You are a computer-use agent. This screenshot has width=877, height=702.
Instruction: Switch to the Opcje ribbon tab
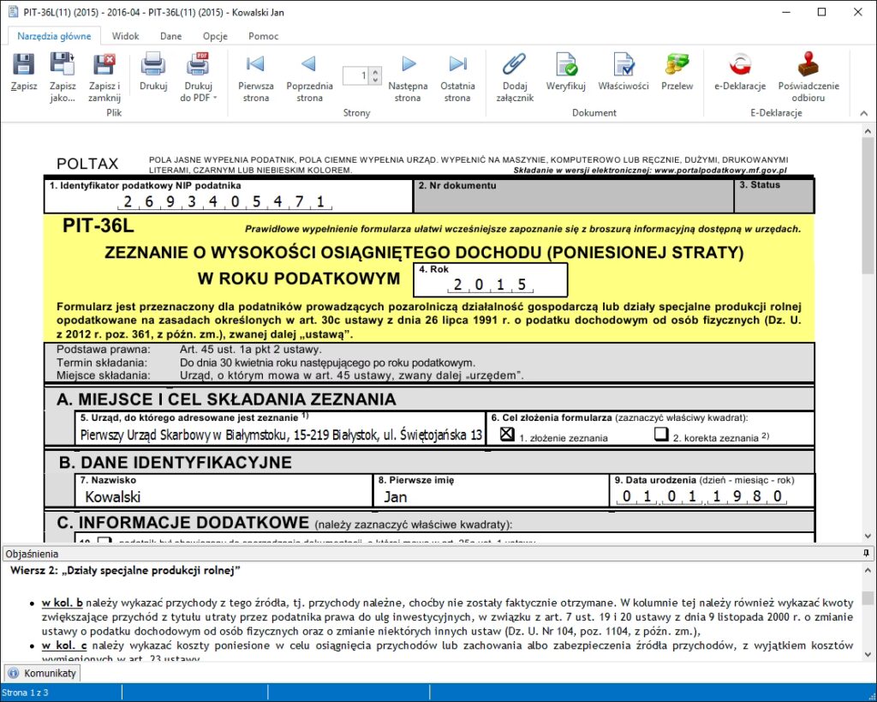(215, 36)
